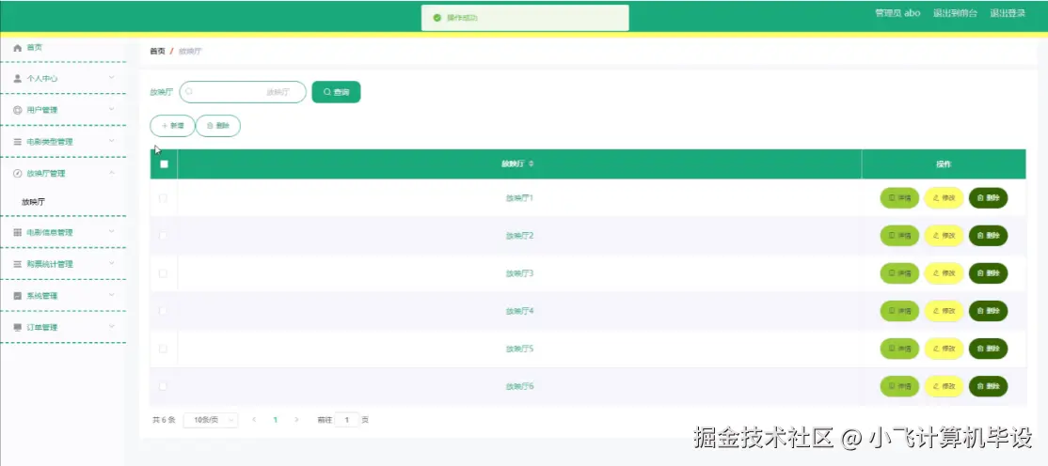Select the 放映厅 submenu item in sidebar
Viewport: 1048px width, 466px height.
point(34,202)
